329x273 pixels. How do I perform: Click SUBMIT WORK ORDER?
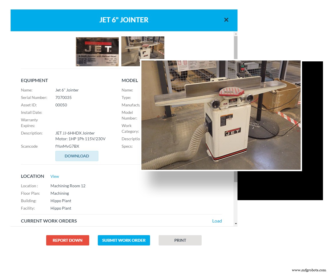point(124,240)
